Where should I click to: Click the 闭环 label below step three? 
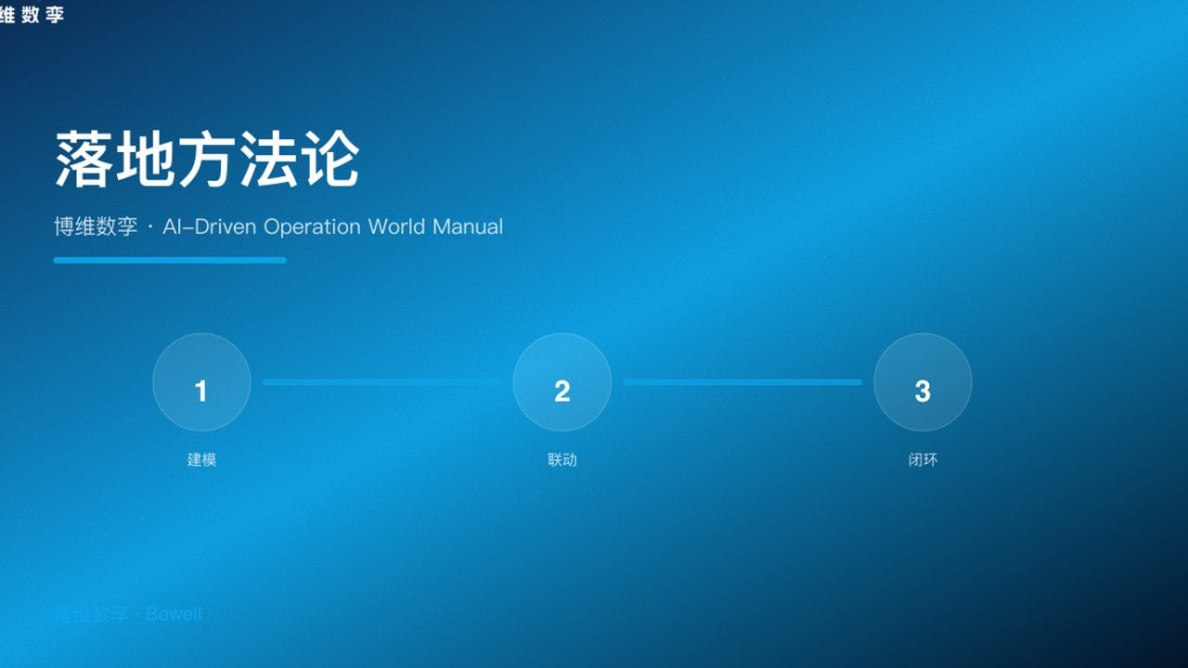tap(922, 458)
